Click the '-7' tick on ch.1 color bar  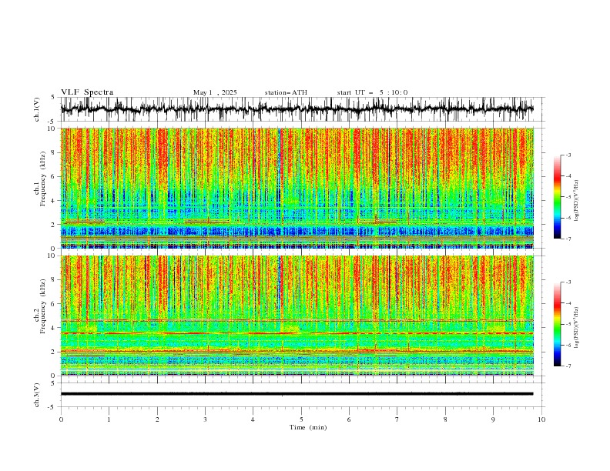568,239
